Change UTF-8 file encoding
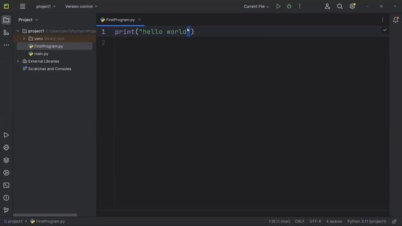Viewport: 402px width, 226px height. pyautogui.click(x=315, y=222)
